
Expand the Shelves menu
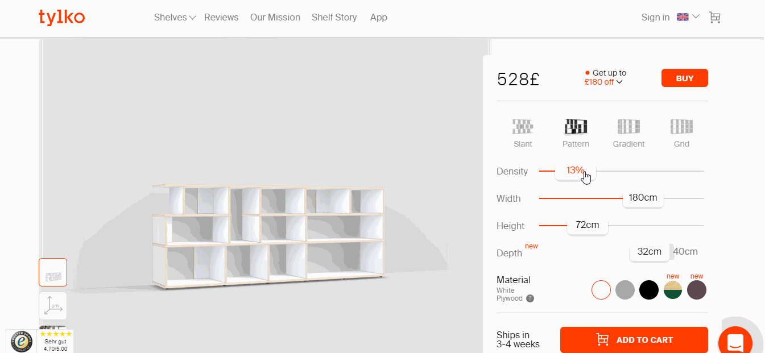(x=175, y=18)
